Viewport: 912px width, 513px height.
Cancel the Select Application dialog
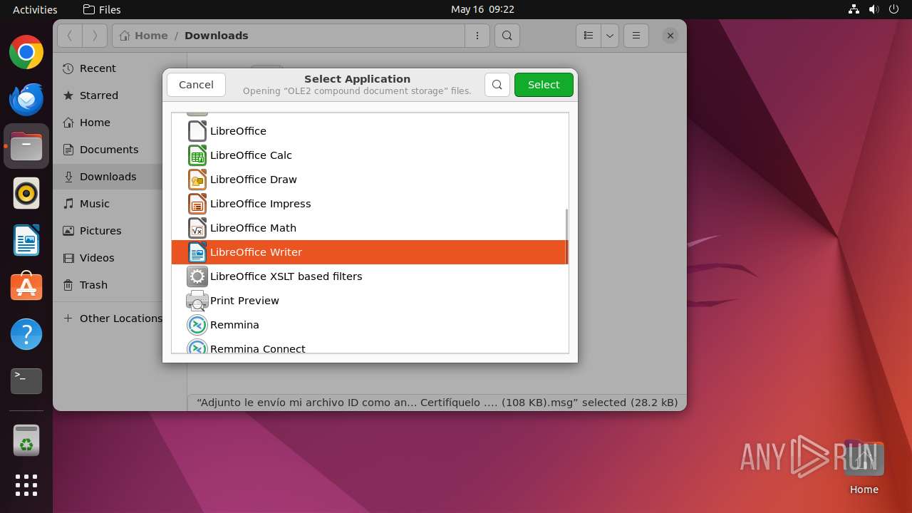point(196,85)
